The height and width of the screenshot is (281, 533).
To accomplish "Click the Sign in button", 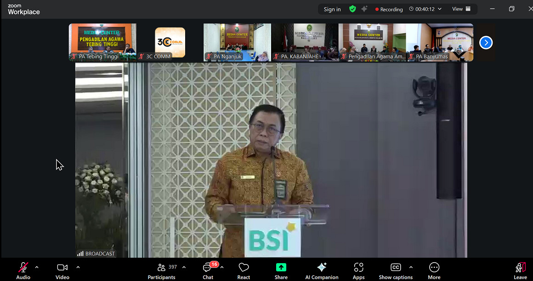I will pyautogui.click(x=332, y=9).
